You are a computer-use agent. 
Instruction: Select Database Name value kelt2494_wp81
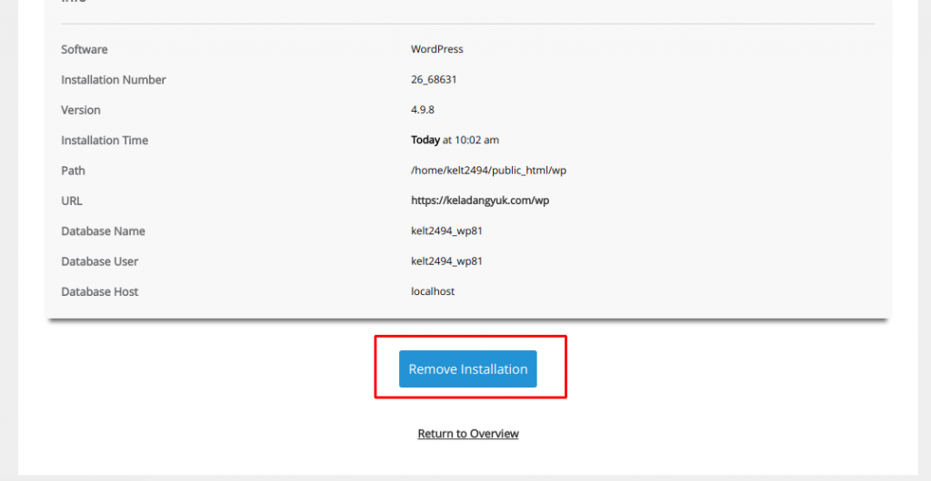coord(446,231)
